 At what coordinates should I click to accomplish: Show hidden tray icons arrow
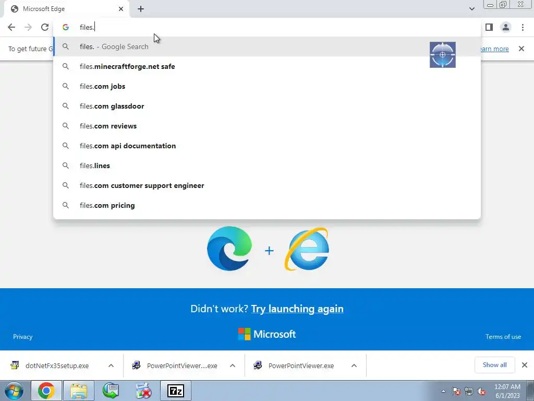443,392
